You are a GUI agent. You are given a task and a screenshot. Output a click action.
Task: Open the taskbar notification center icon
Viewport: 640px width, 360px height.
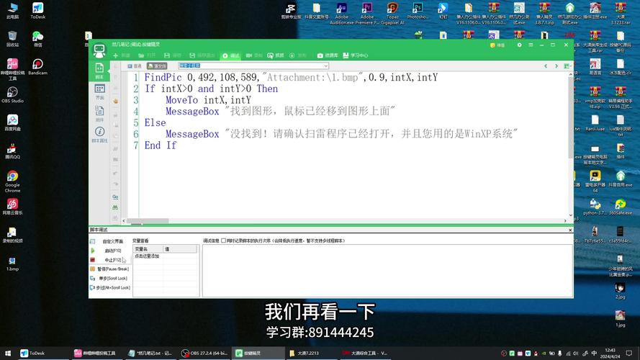pos(629,353)
